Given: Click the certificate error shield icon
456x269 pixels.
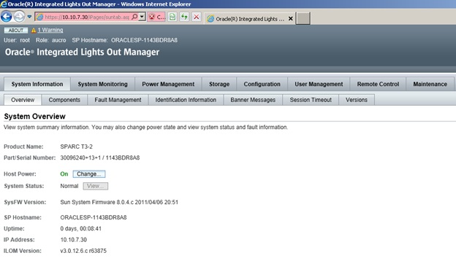Looking at the screenshot, I should click(152, 17).
